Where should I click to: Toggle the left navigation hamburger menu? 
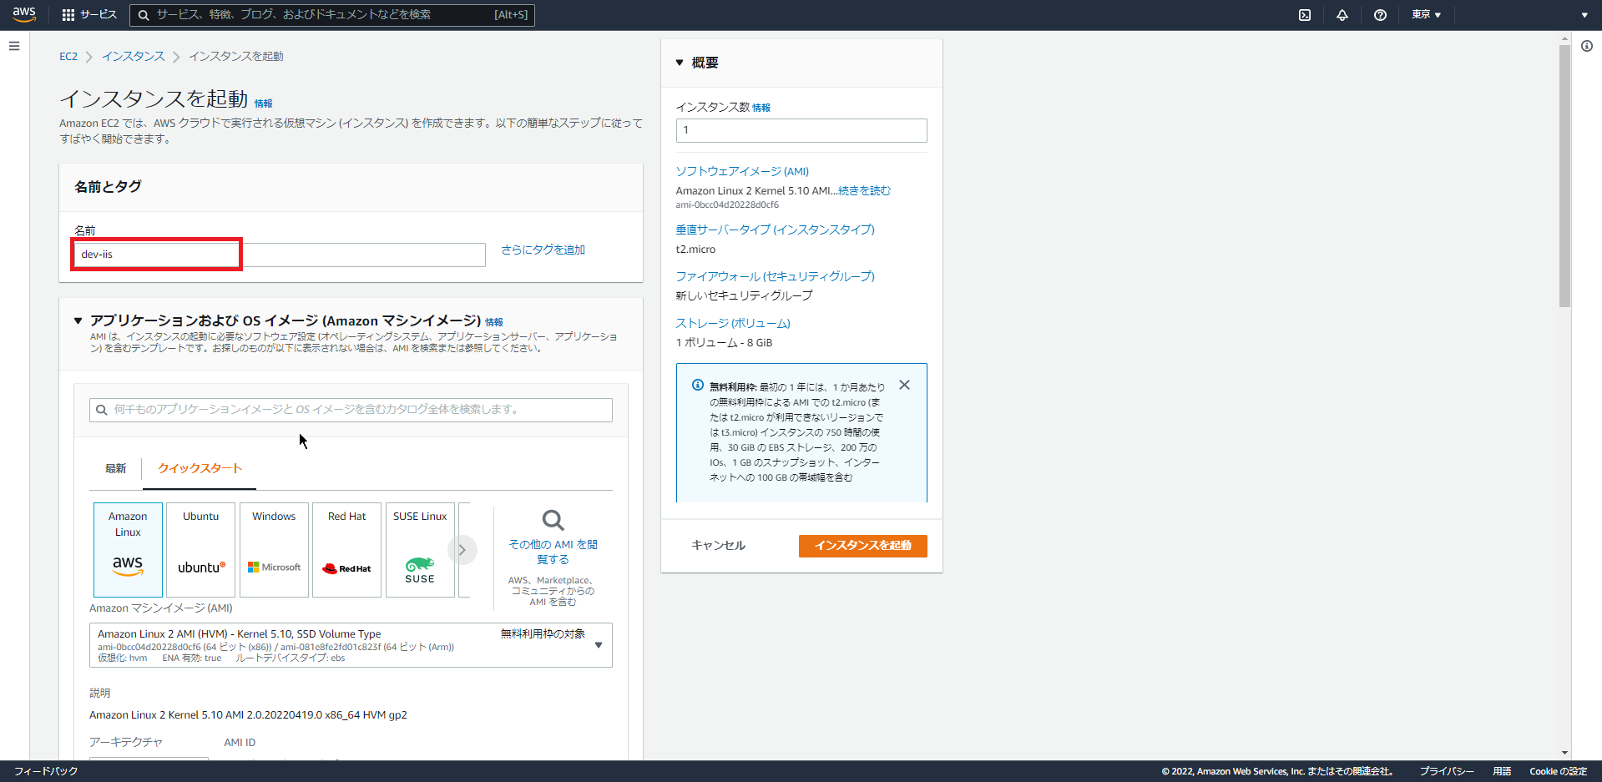tap(13, 46)
